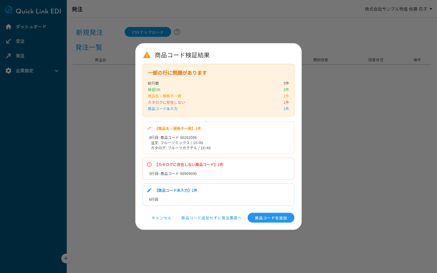The height and width of the screenshot is (273, 437).
Task: Click the 6行目 line
Action: pos(154,200)
